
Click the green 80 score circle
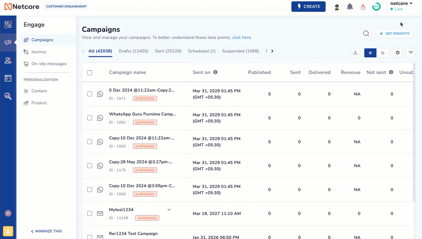coord(376,7)
